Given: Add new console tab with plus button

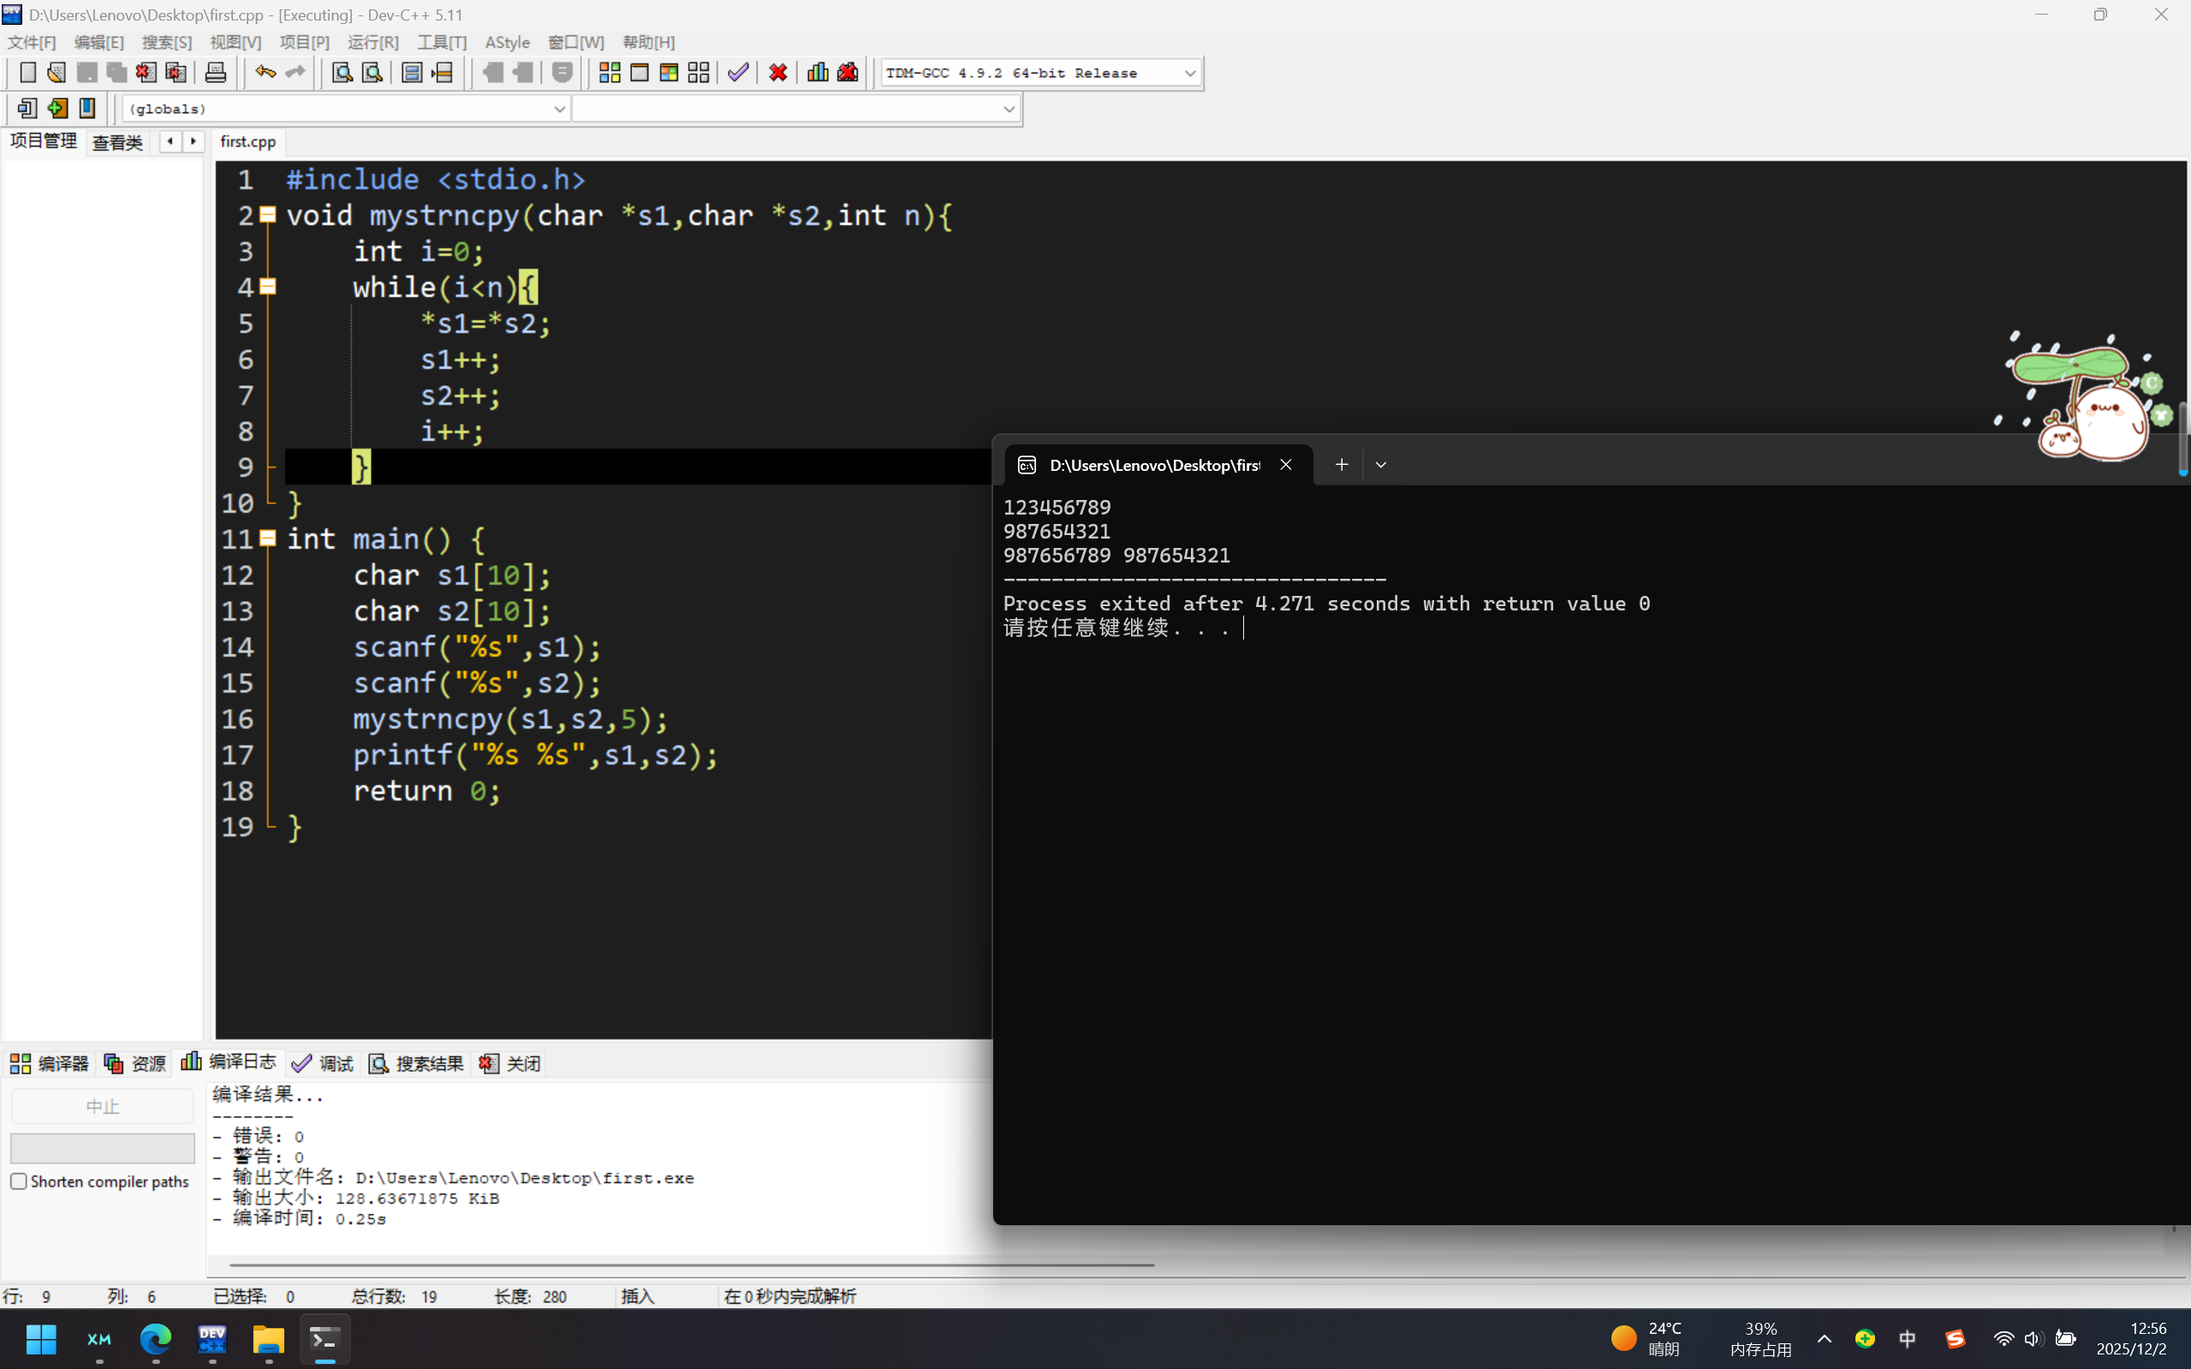Looking at the screenshot, I should (1342, 465).
